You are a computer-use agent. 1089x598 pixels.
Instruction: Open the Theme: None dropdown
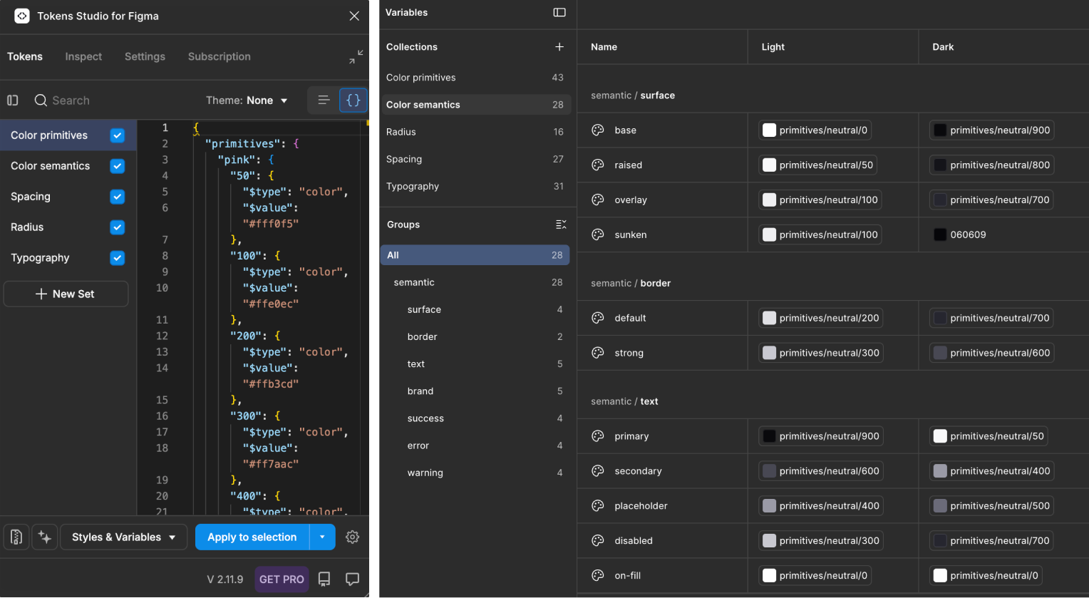[x=247, y=100]
